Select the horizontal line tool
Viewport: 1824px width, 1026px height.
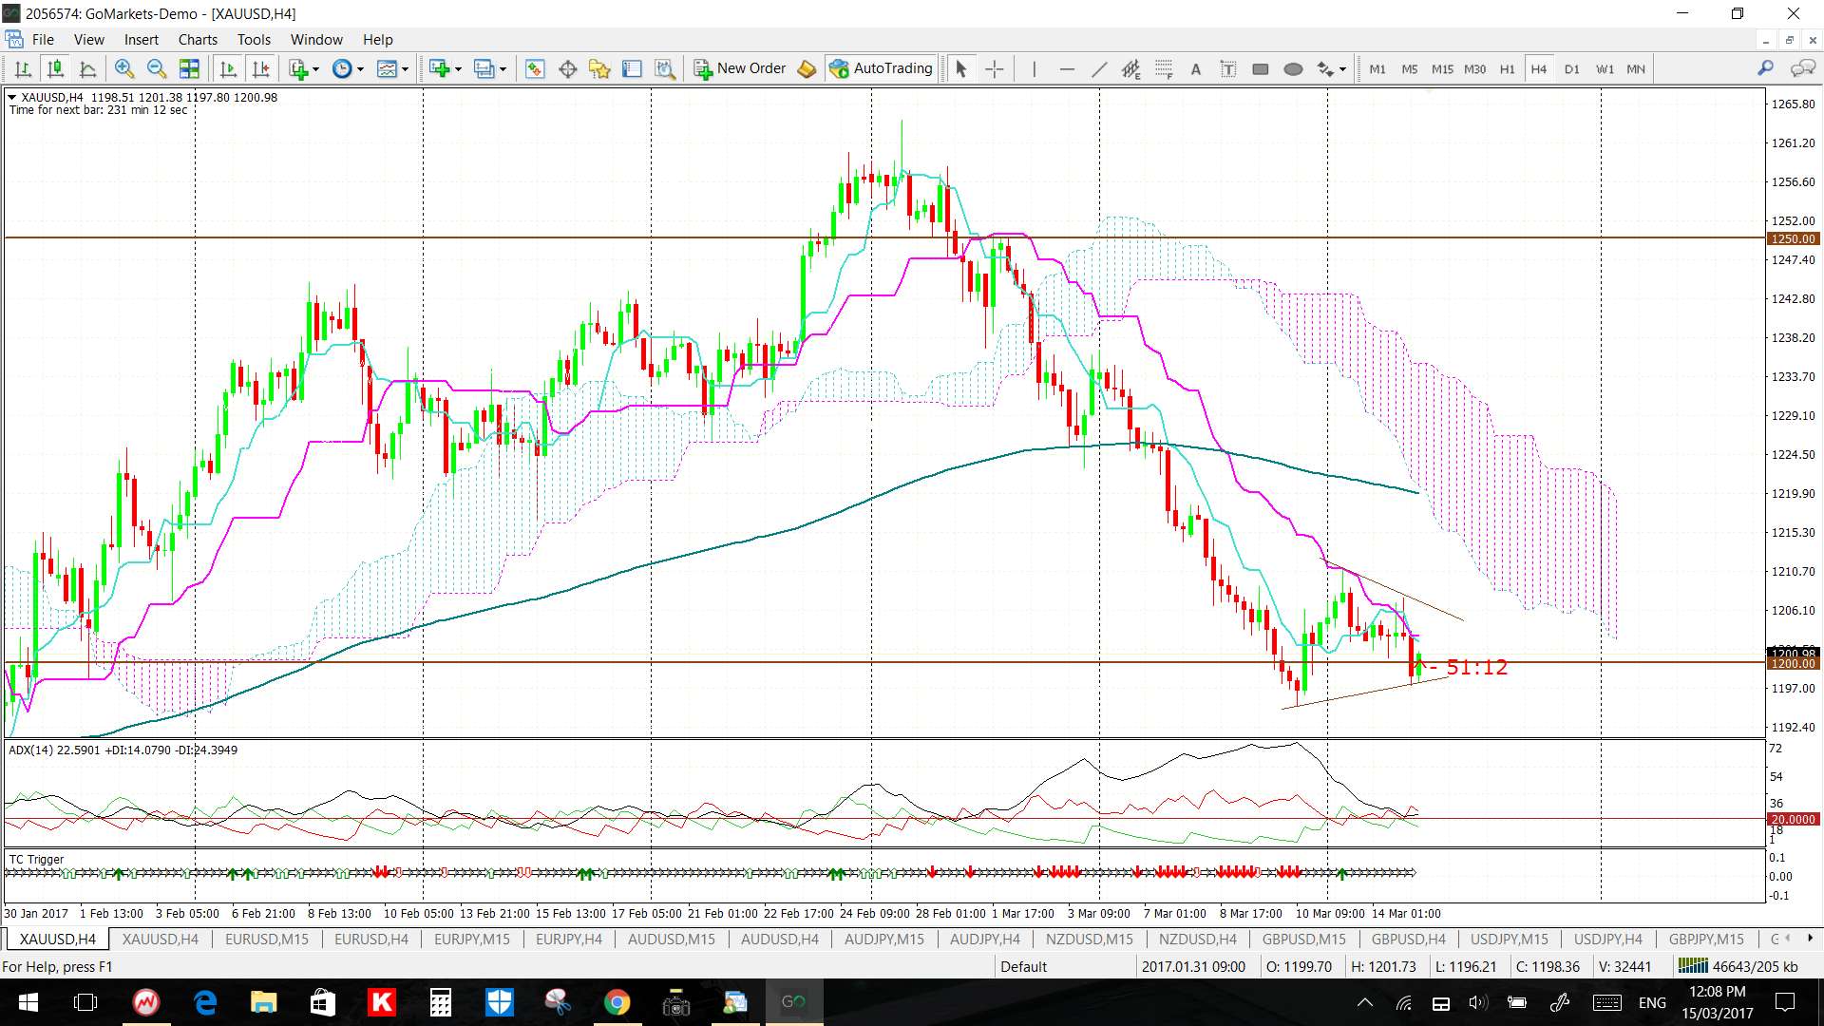[1066, 68]
